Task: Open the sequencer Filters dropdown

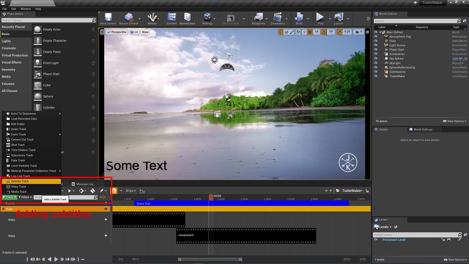Action: pos(25,197)
